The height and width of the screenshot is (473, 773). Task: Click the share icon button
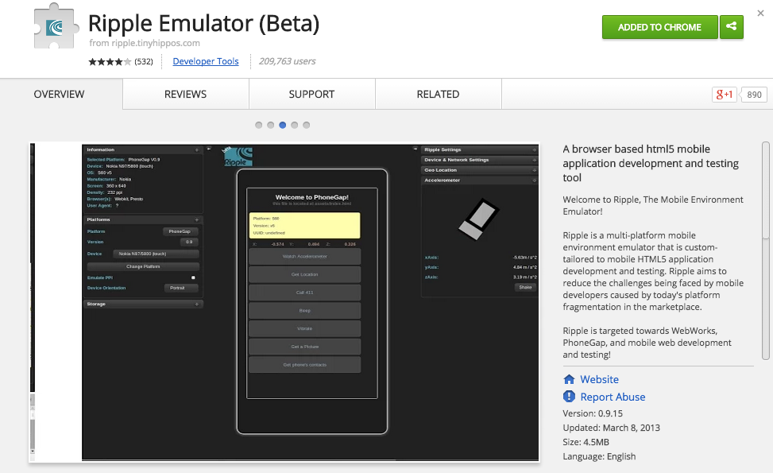(x=732, y=27)
